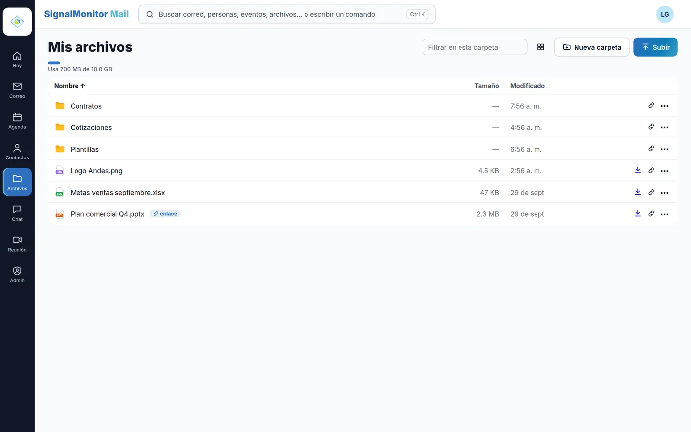691x432 pixels.
Task: Open more options for Logo Andes.png
Action: (x=665, y=171)
